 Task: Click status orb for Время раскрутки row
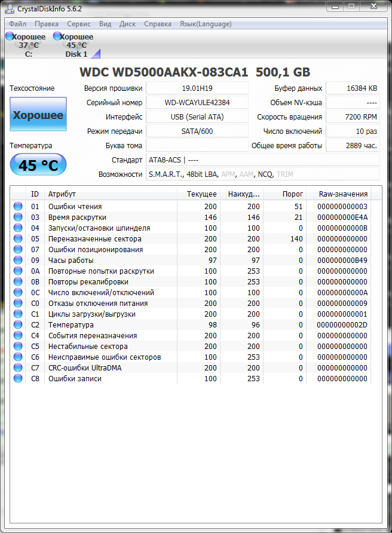pyautogui.click(x=18, y=217)
